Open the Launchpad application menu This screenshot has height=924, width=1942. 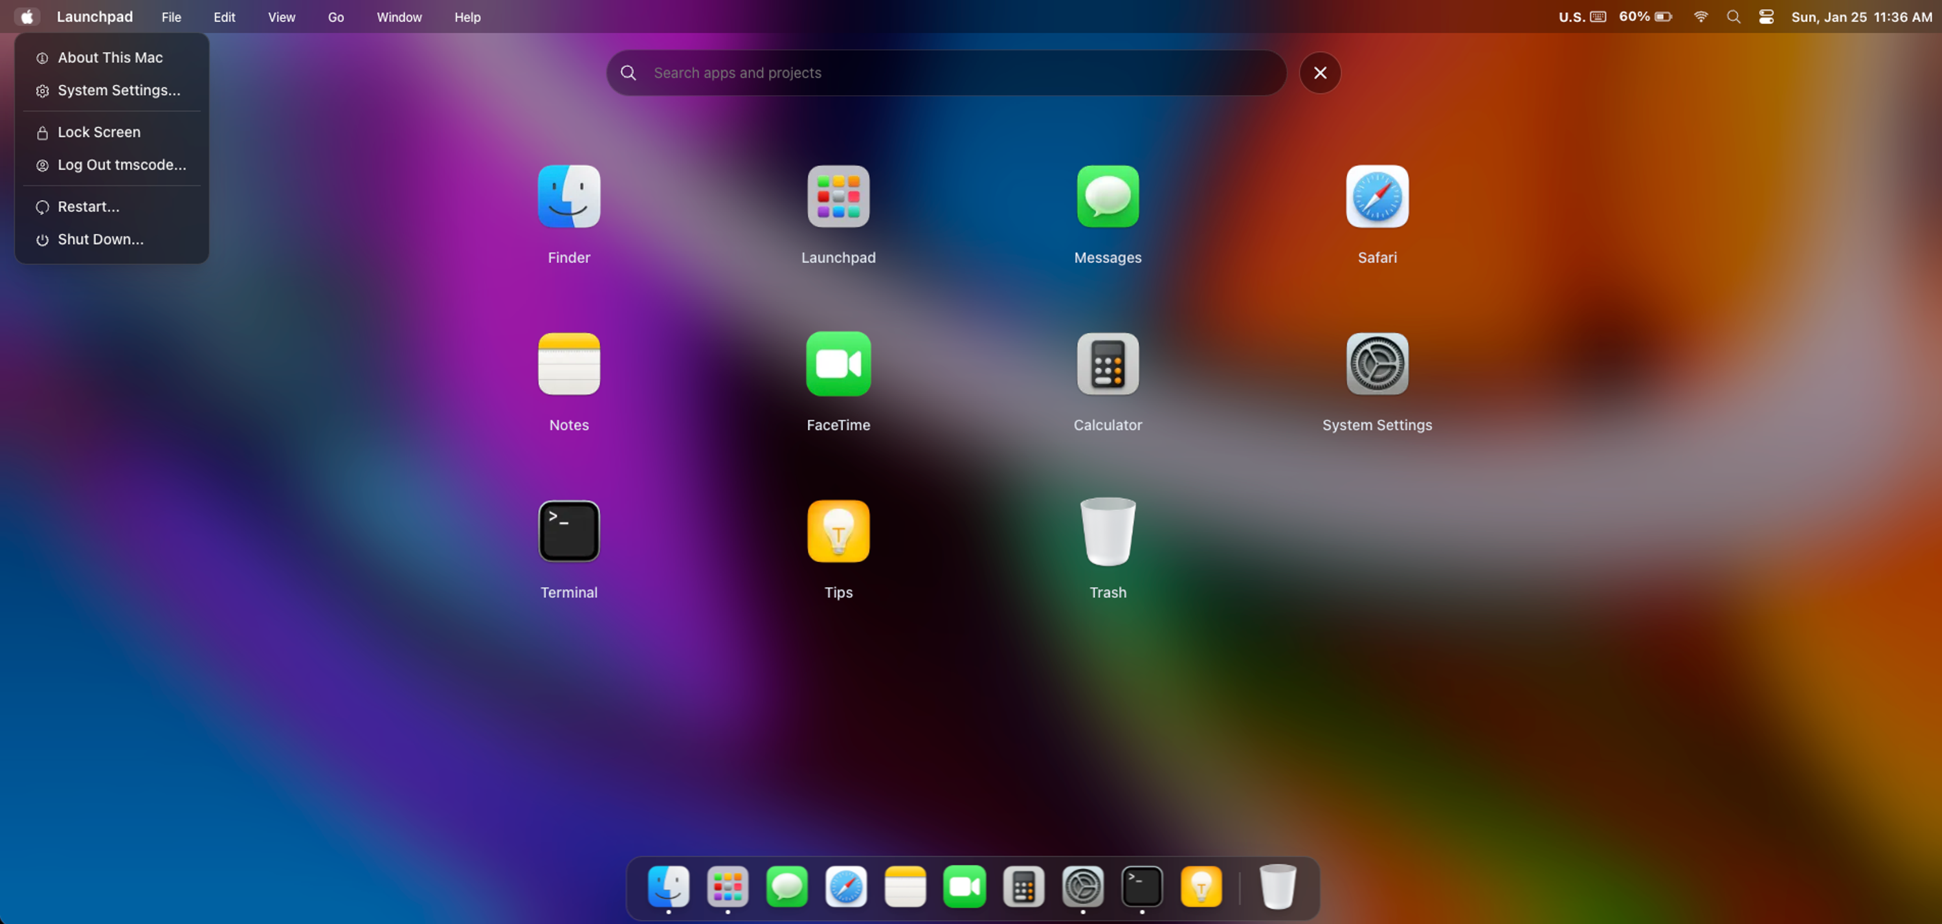pos(95,17)
